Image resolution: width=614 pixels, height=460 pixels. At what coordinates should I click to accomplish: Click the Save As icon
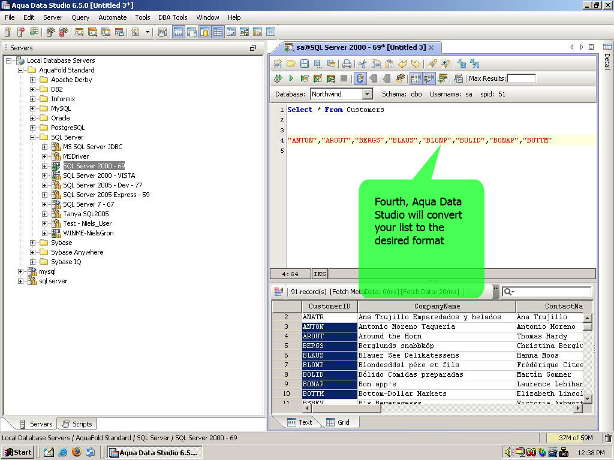(318, 63)
